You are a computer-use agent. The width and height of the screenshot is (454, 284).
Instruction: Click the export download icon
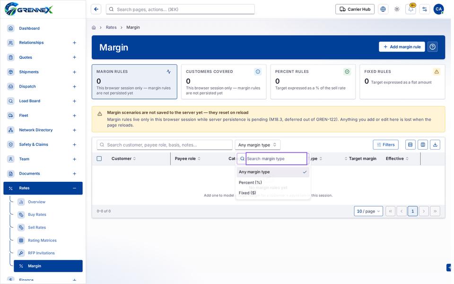tap(435, 145)
